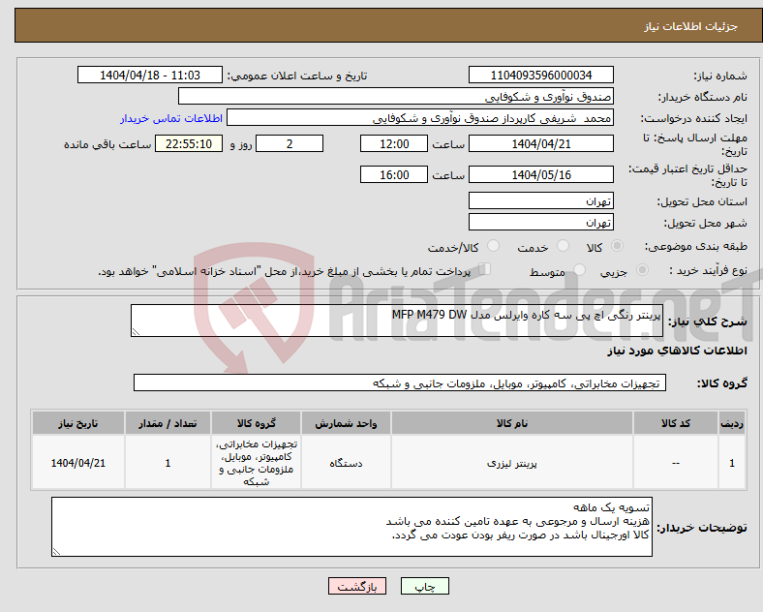The width and height of the screenshot is (763, 612).
Task: Click the announcement date field 1404/04/18 - 11:03
Action: click(150, 75)
